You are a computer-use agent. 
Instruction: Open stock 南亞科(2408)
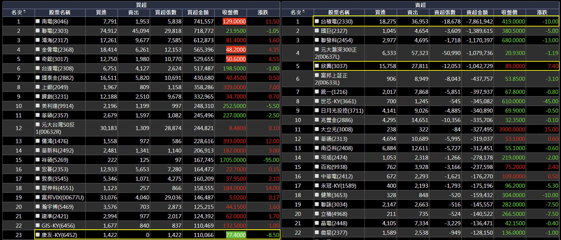tap(337, 148)
